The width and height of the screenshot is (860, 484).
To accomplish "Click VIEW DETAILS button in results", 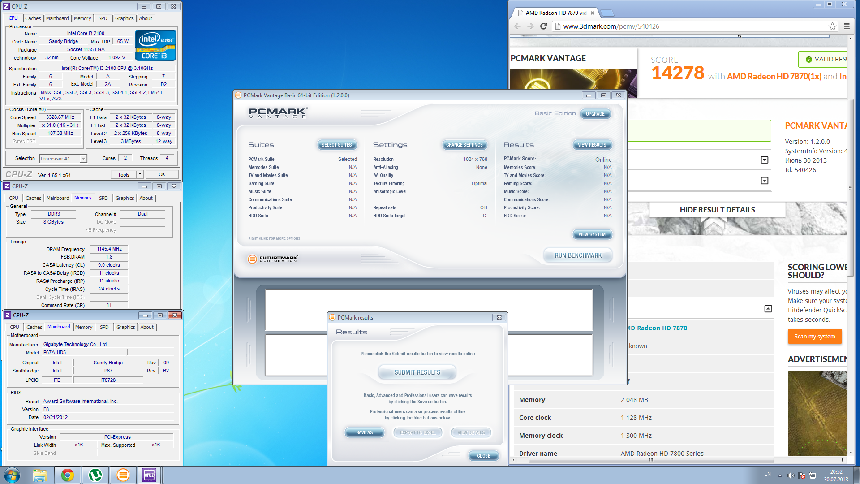I will (471, 432).
